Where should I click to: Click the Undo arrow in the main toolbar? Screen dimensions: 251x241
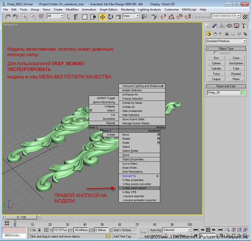pyautogui.click(x=7, y=17)
